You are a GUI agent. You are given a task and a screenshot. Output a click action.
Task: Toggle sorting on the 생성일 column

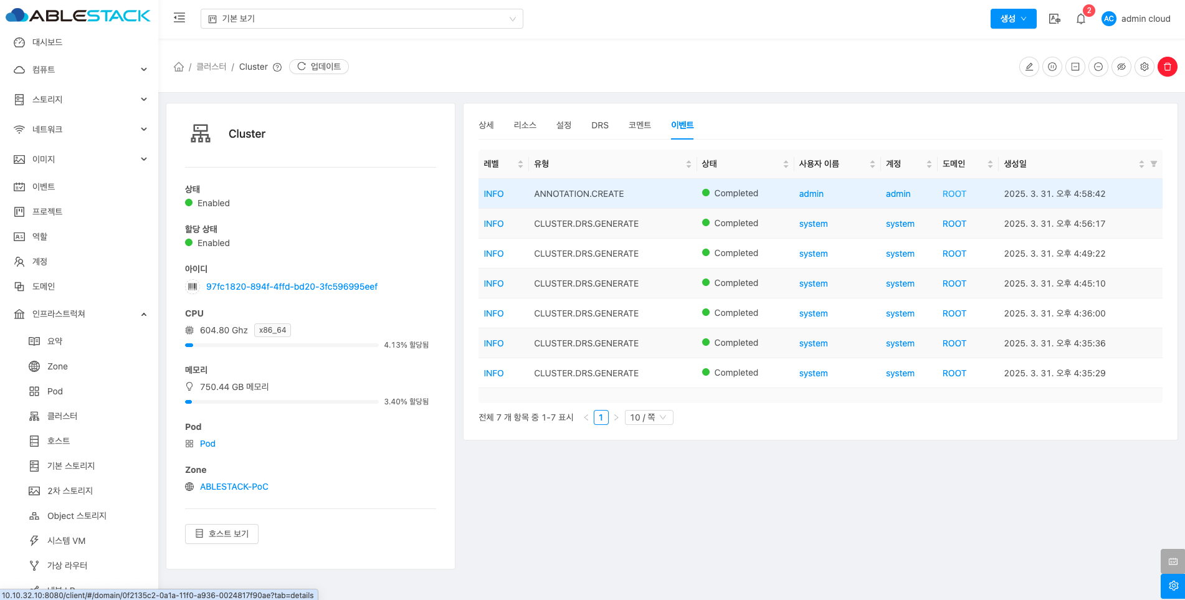tap(1141, 164)
